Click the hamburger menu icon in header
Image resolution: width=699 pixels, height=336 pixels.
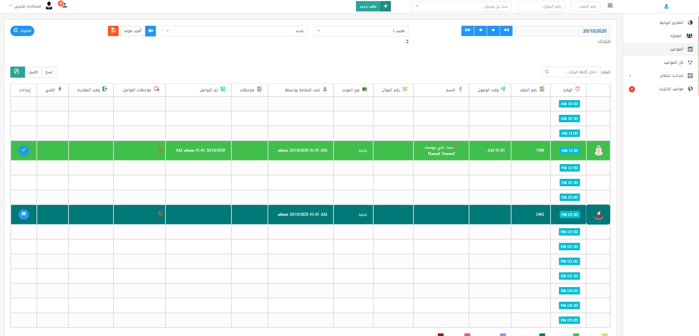[x=610, y=6]
